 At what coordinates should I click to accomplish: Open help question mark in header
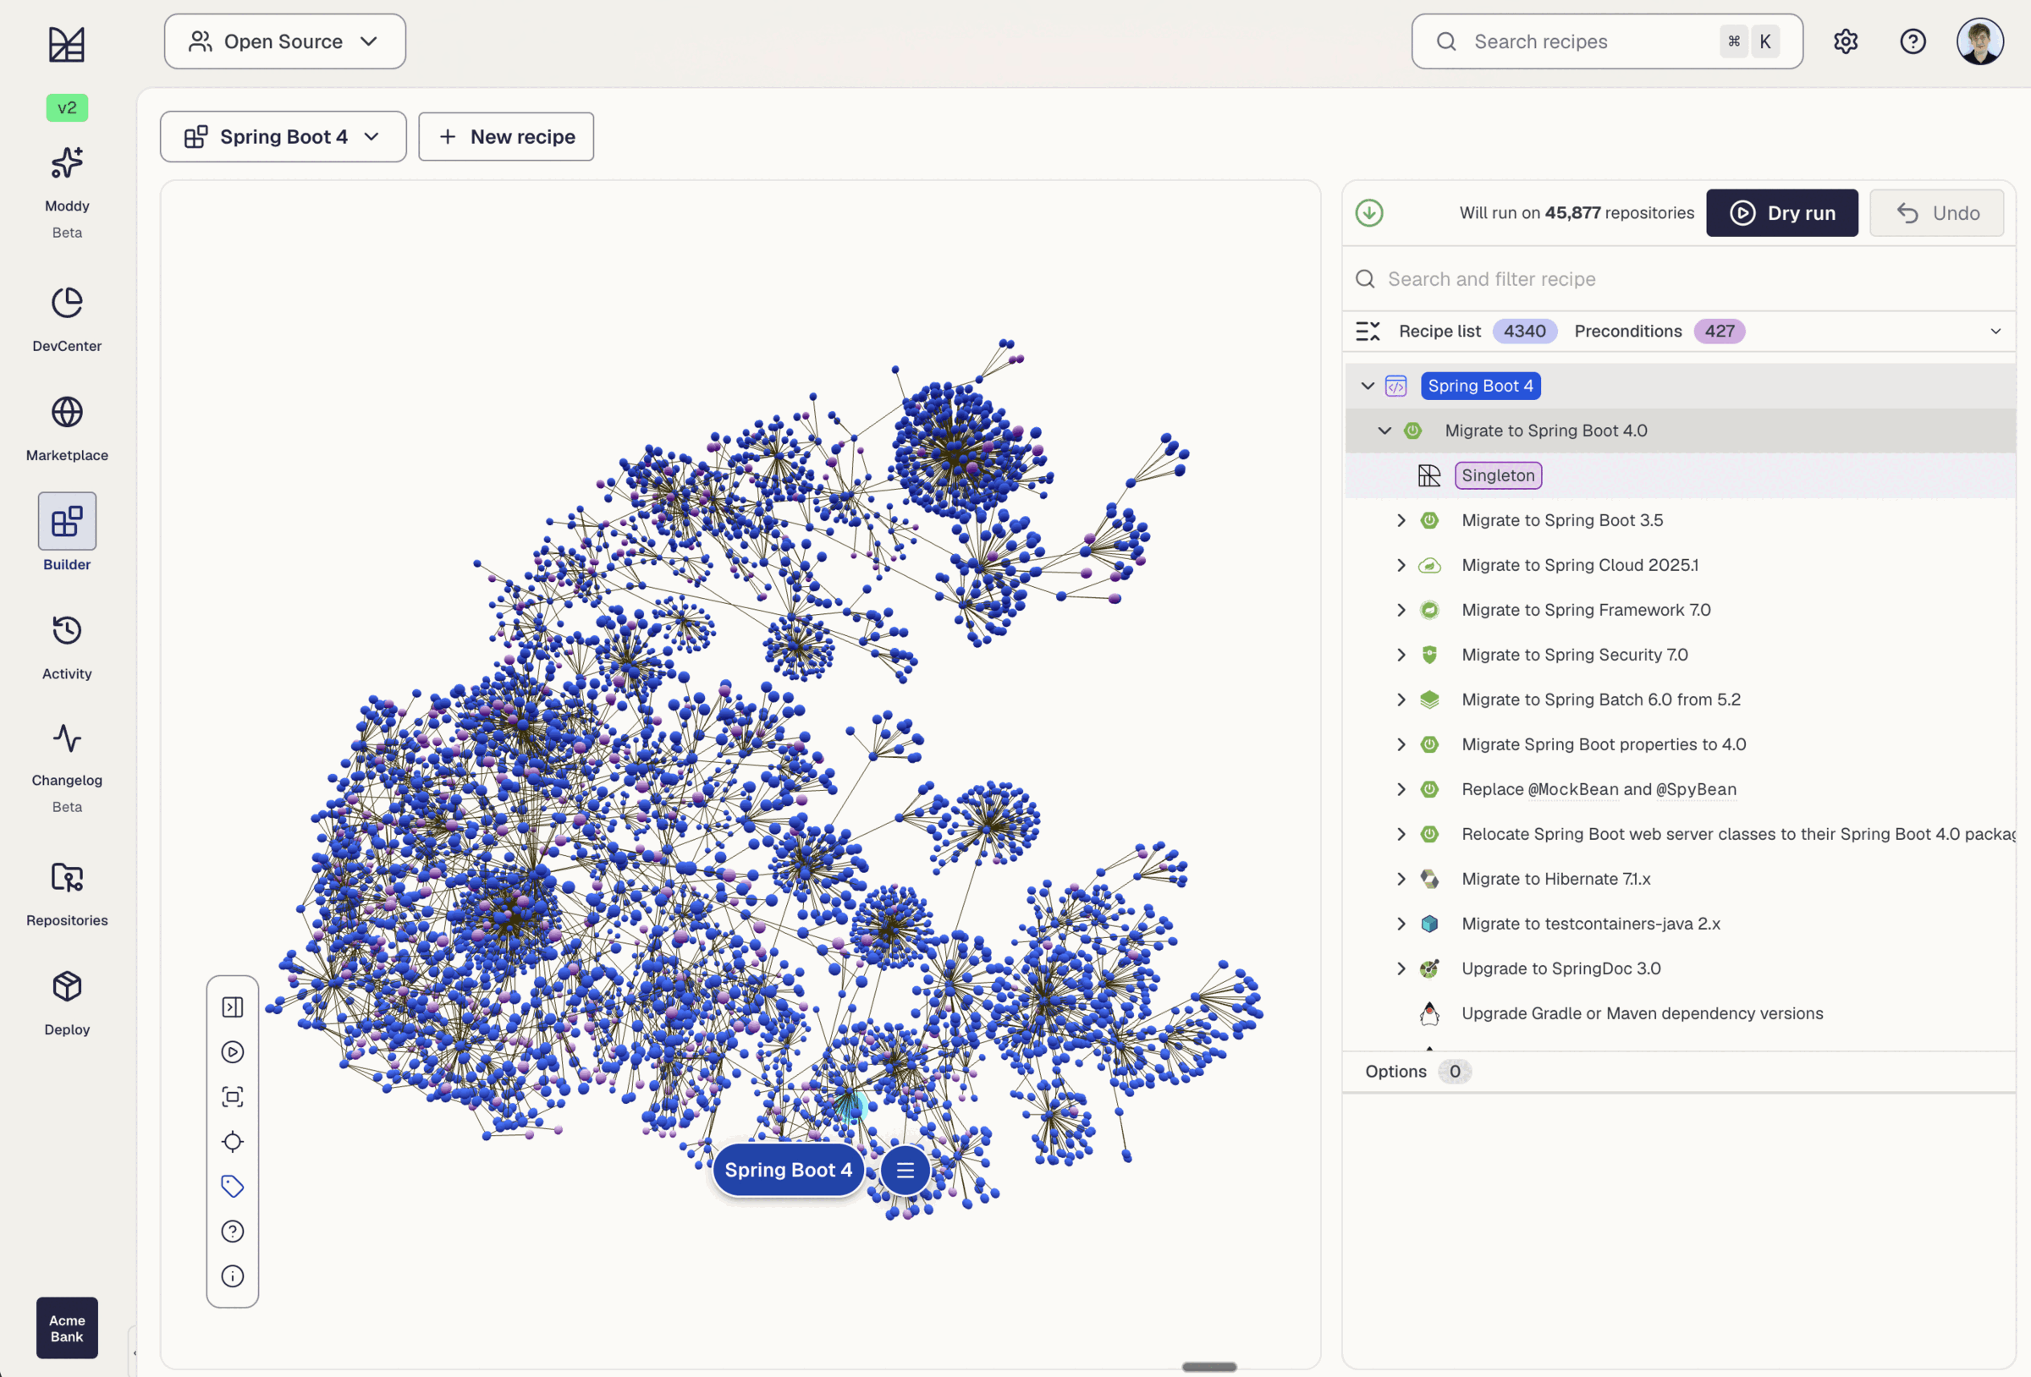coord(1913,42)
